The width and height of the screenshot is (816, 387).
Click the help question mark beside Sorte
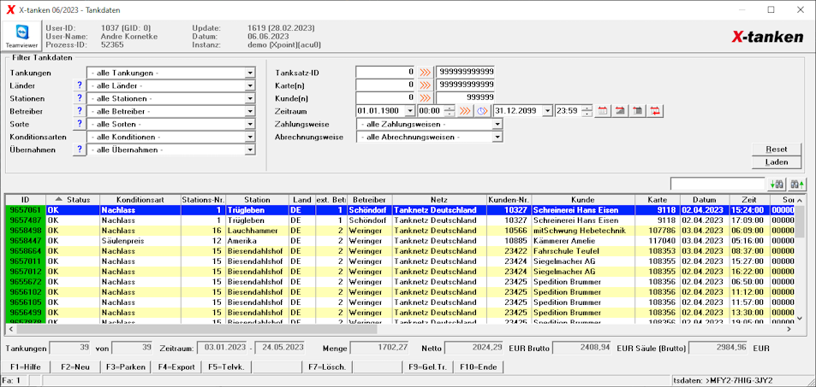80,124
